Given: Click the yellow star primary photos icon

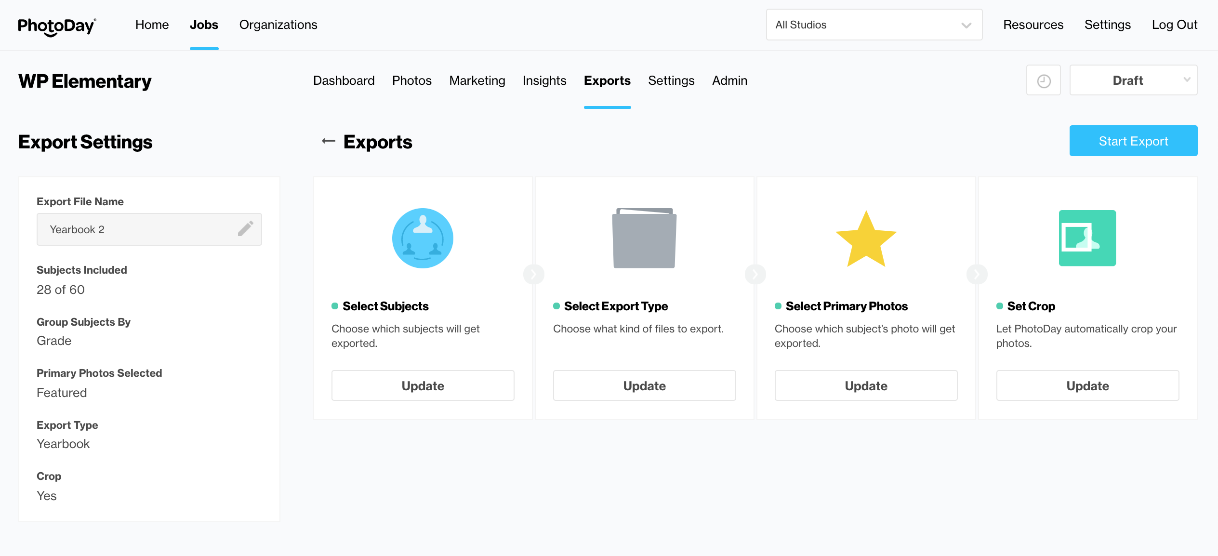Looking at the screenshot, I should point(866,239).
